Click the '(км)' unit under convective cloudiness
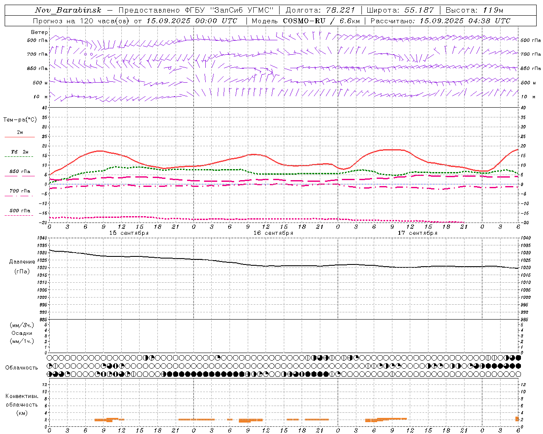This screenshot has width=543, height=434. pyautogui.click(x=22, y=413)
